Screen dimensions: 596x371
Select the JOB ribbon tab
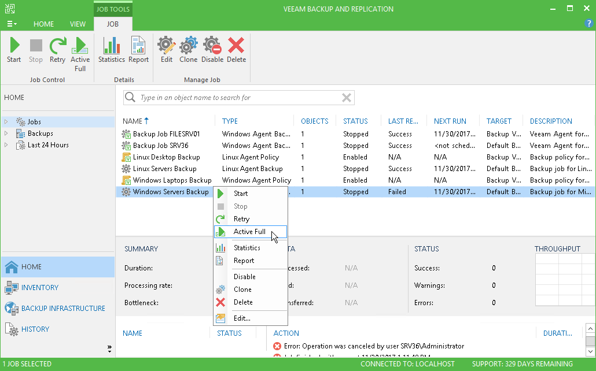coord(112,24)
